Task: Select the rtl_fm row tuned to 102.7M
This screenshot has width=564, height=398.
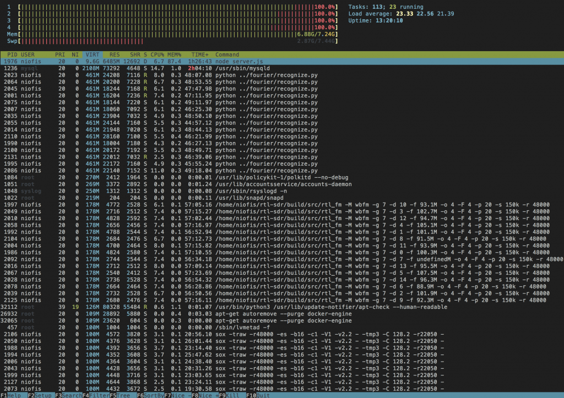Action: click(282, 212)
